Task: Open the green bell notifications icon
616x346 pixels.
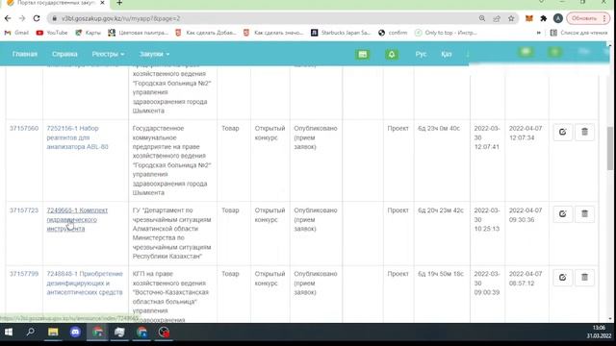Action: pyautogui.click(x=392, y=54)
